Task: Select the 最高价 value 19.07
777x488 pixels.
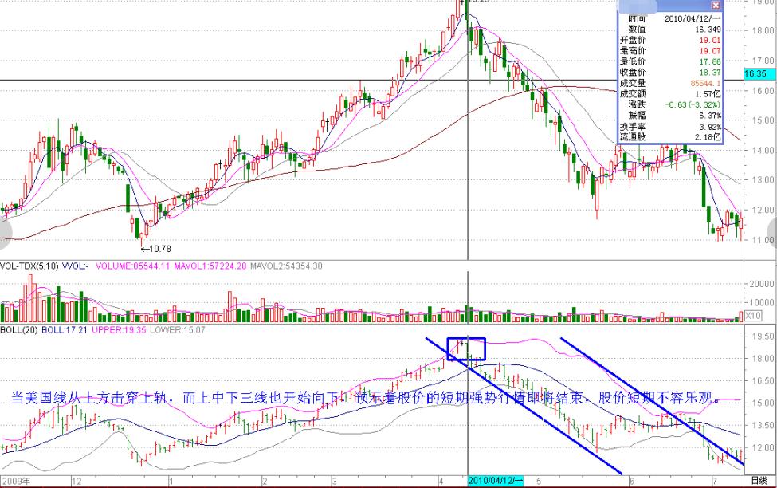Action: coord(710,51)
